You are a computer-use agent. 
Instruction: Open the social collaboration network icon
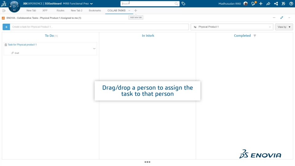[276, 4]
